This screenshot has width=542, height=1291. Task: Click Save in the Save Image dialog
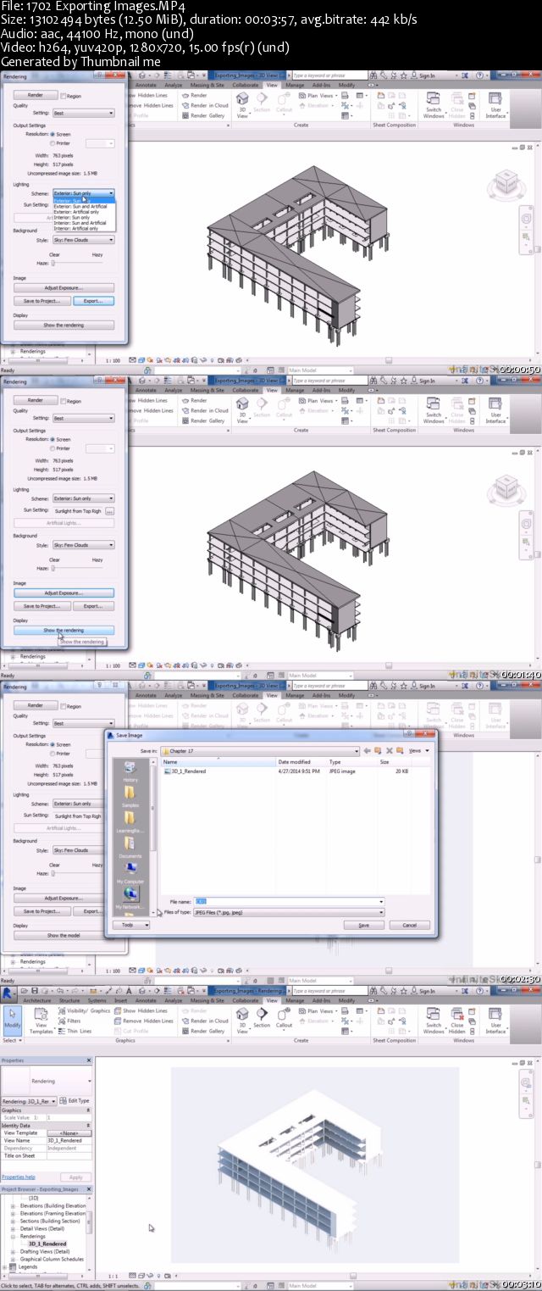click(x=364, y=925)
